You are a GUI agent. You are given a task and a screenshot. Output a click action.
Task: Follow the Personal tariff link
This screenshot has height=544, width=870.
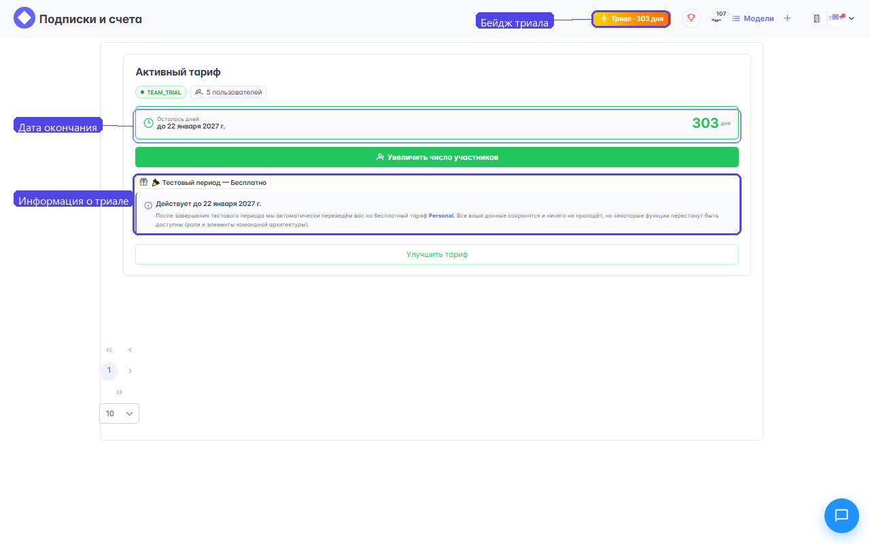pos(440,216)
